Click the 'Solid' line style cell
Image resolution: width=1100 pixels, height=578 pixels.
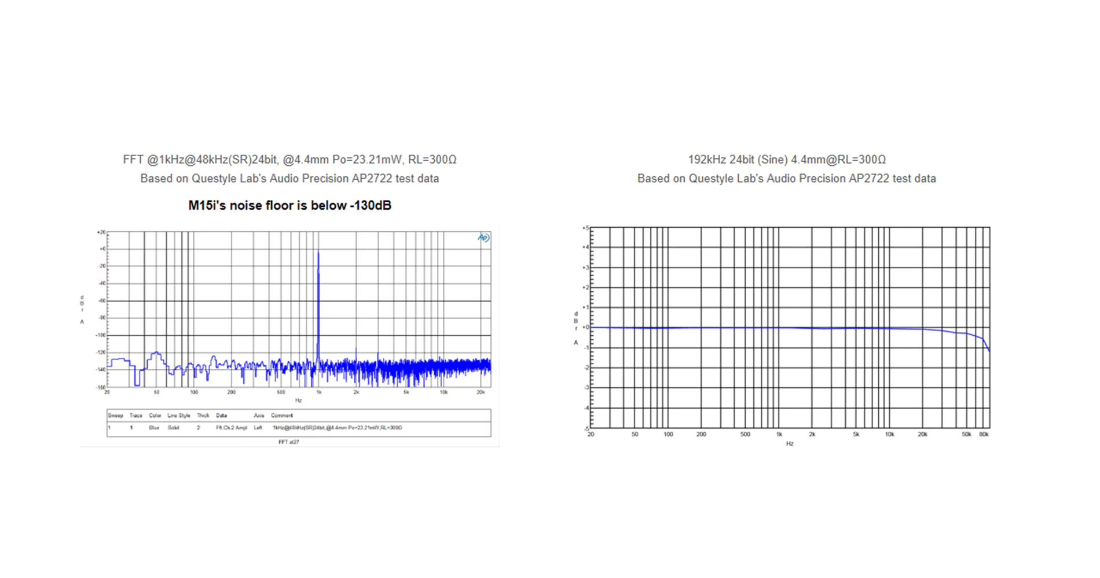[173, 428]
